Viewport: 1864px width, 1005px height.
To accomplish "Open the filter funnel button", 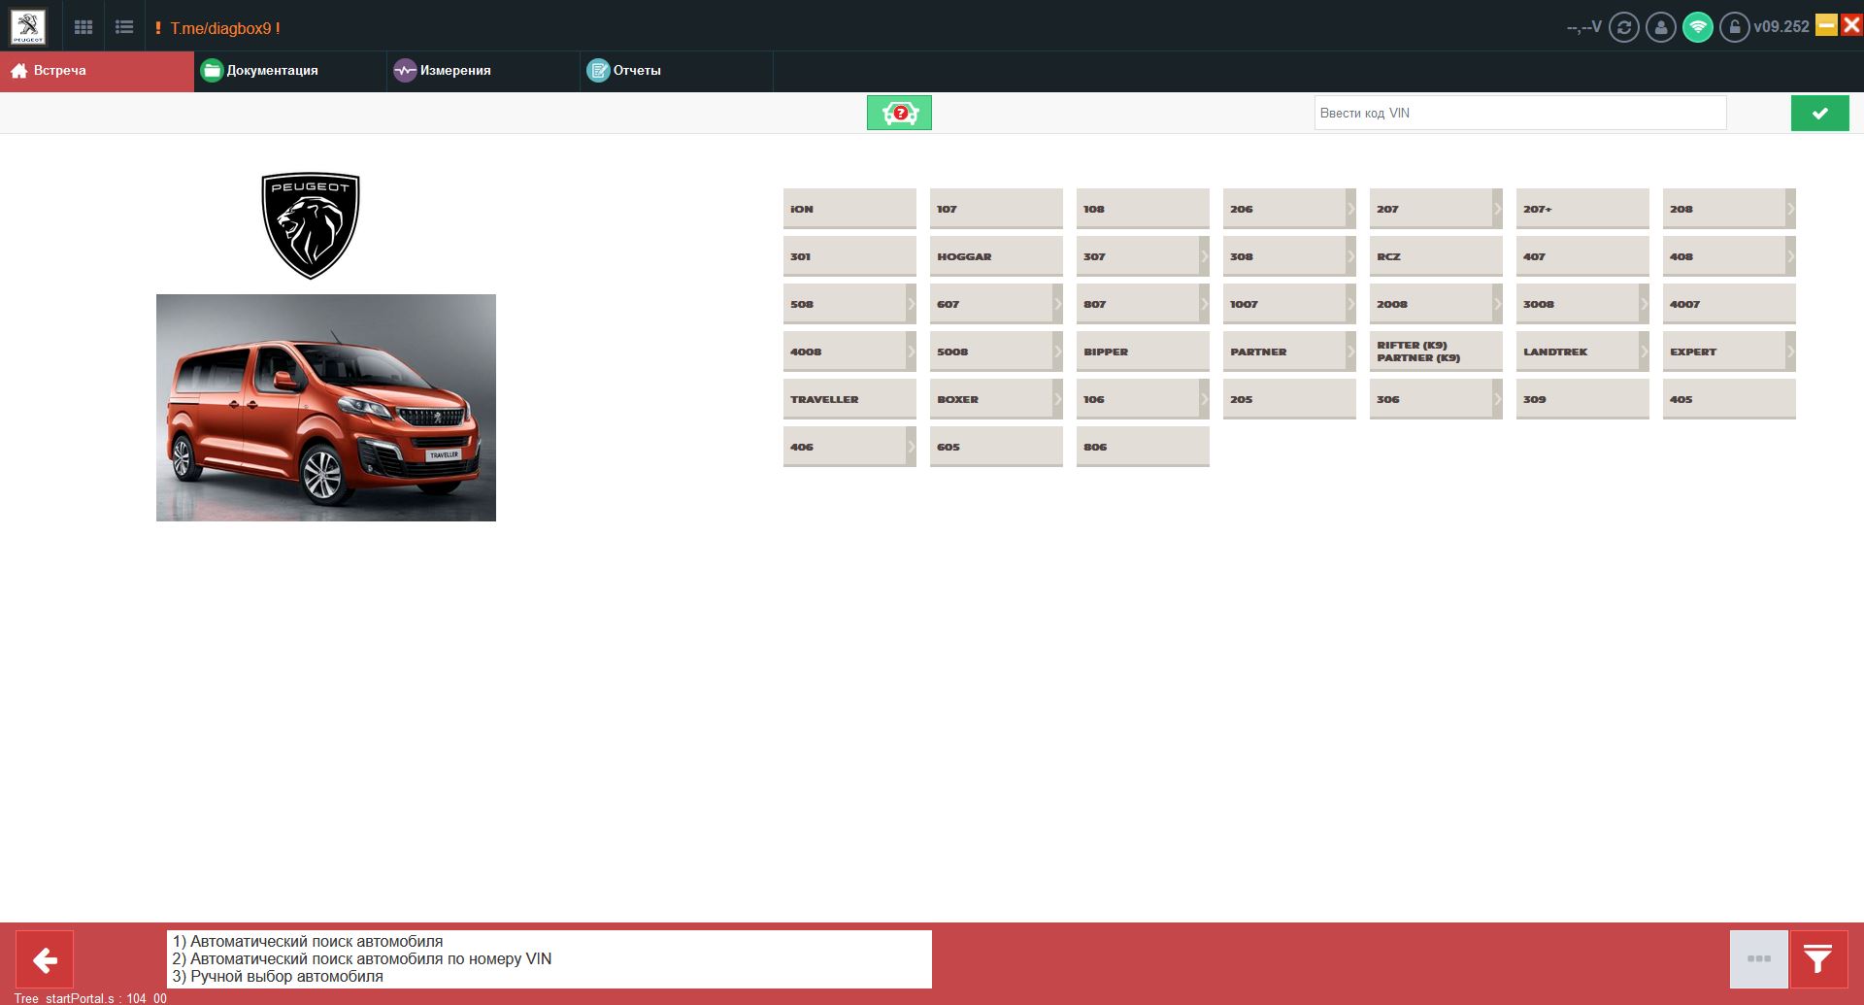I will [x=1818, y=960].
